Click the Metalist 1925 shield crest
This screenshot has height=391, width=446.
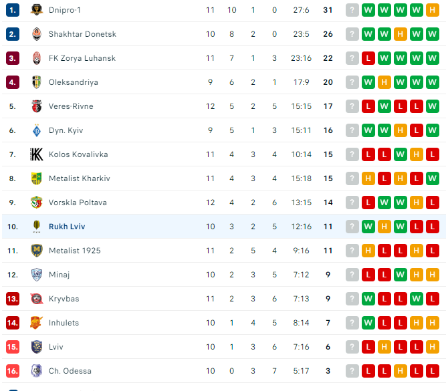point(36,251)
